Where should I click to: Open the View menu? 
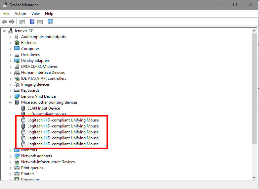35,14
